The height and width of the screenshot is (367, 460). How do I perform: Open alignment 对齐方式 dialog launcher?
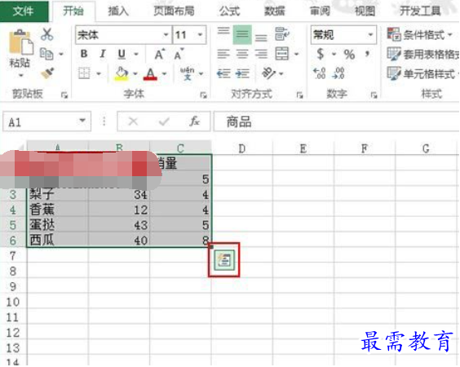[299, 95]
